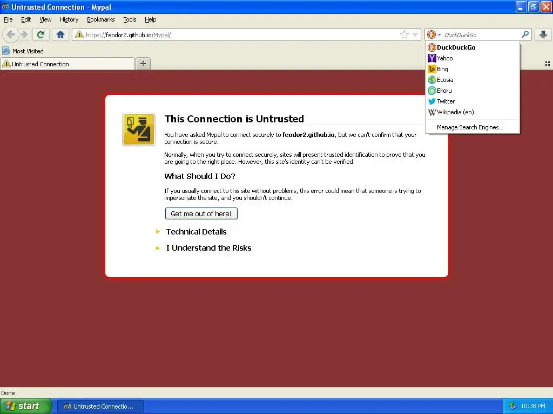Open the Bookmarks menu
The width and height of the screenshot is (553, 414).
pos(100,19)
